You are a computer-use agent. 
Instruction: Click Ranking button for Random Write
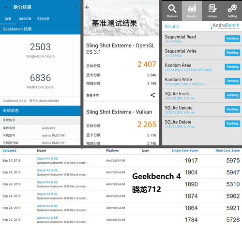pyautogui.click(x=232, y=81)
